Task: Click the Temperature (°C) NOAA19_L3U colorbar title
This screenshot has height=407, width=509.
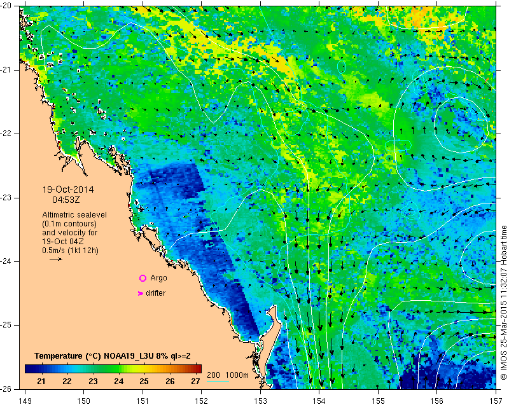Action: [x=113, y=356]
